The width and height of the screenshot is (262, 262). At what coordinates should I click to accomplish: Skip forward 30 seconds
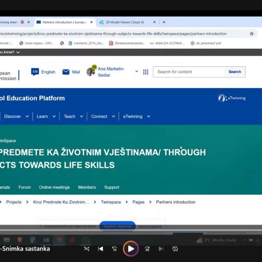[147, 249]
